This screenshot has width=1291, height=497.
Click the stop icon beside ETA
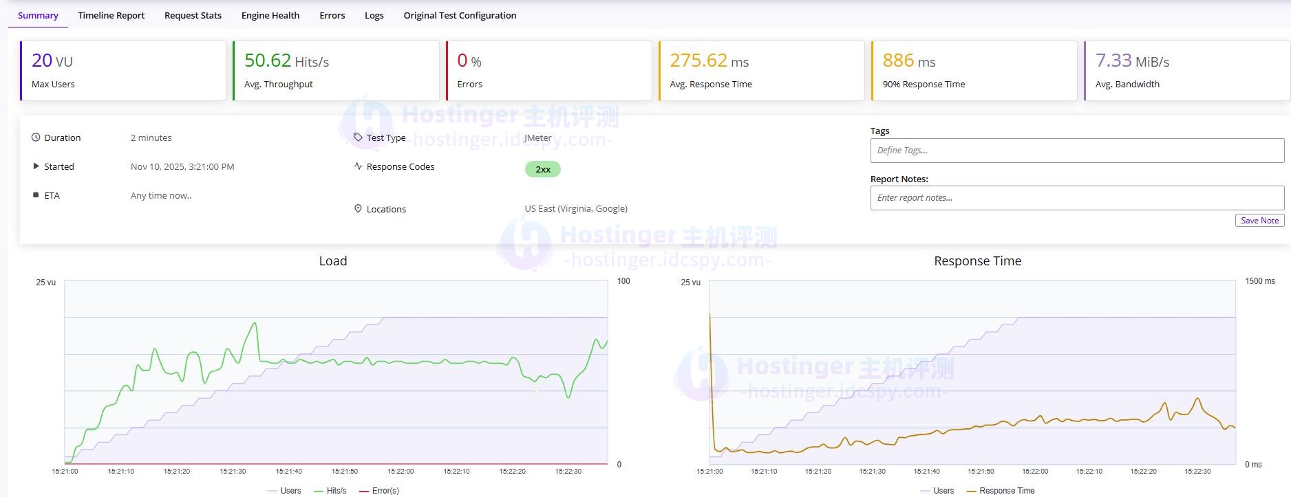point(36,195)
